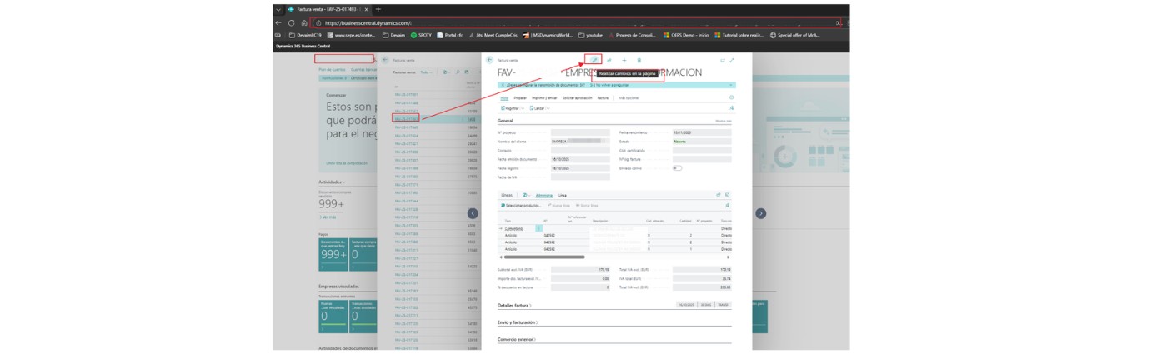Open the Solicitar aprobación menu
Image resolution: width=1167 pixels, height=354 pixels.
point(577,98)
